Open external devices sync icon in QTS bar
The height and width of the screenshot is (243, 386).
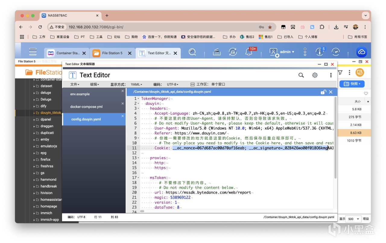(233, 52)
